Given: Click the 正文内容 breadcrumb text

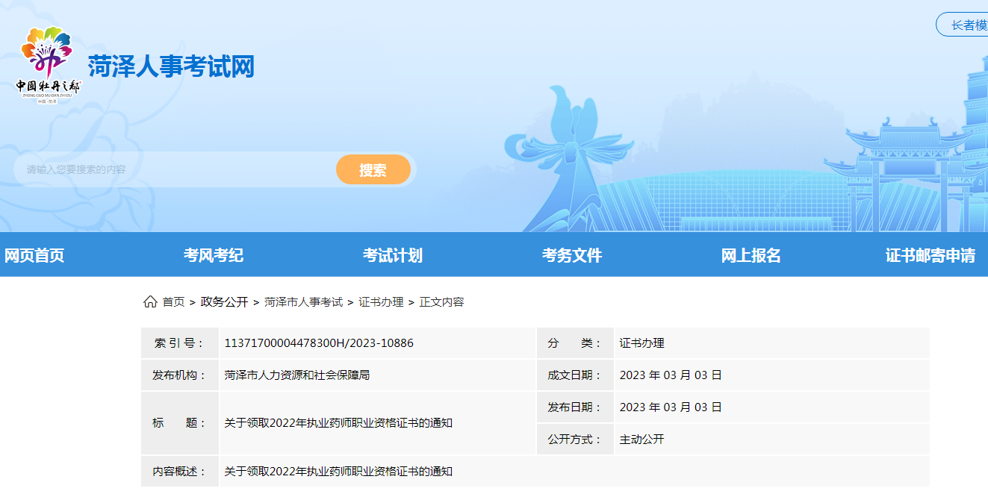Looking at the screenshot, I should click(441, 301).
